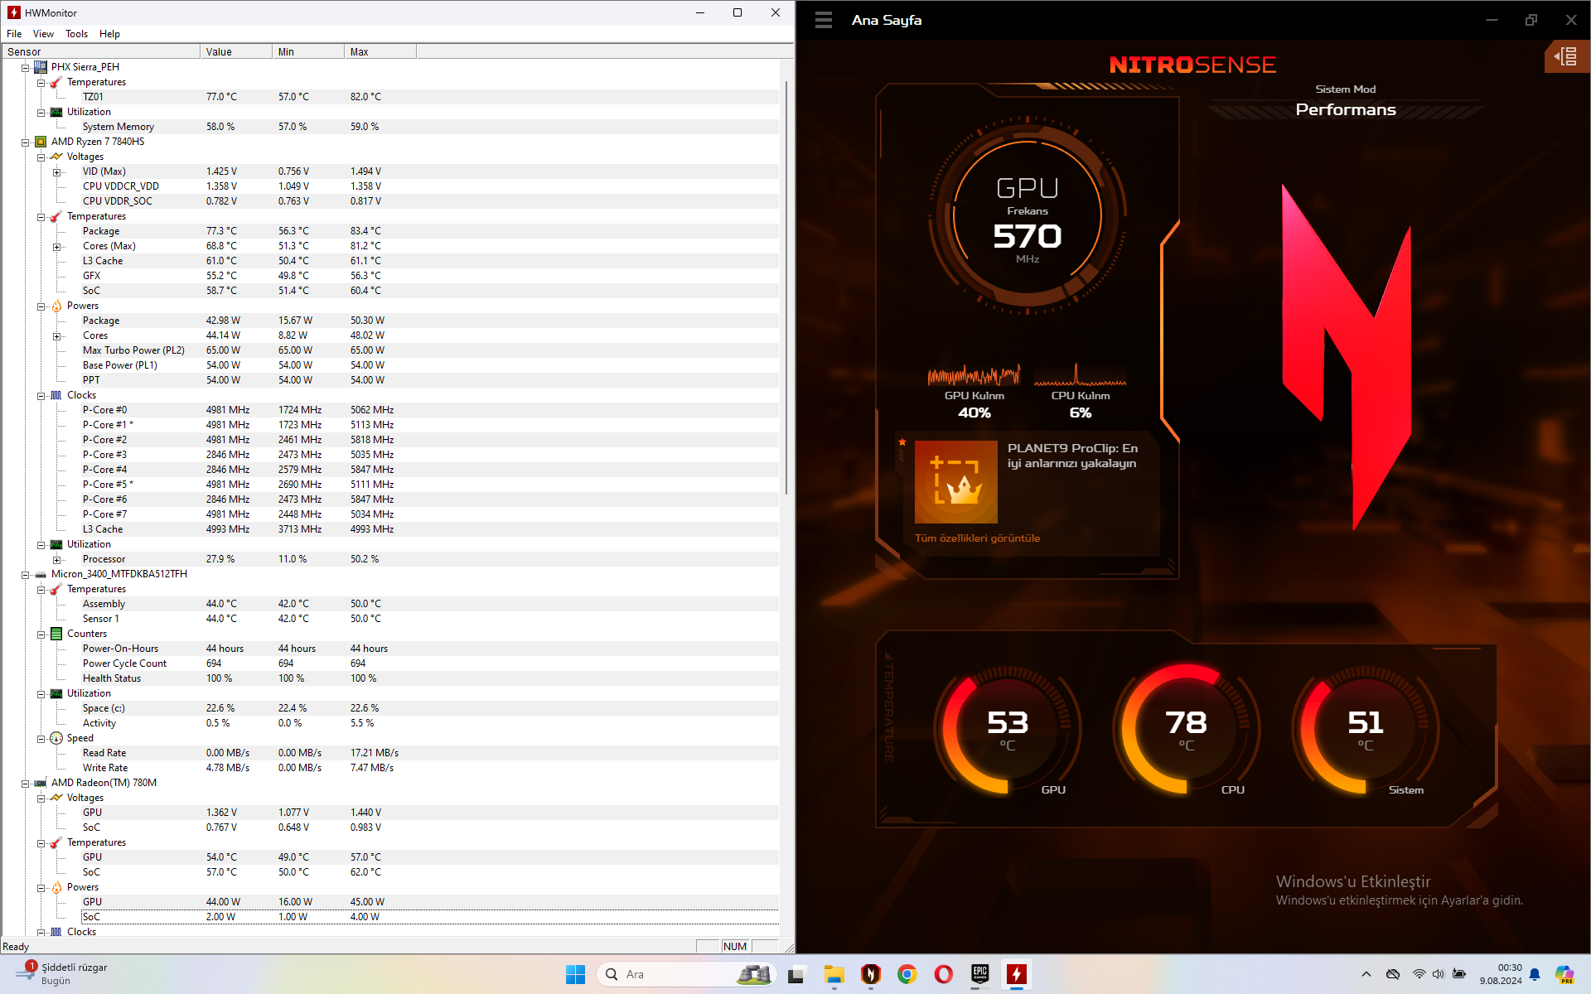Open the clock showing 00:30

coord(1501,974)
